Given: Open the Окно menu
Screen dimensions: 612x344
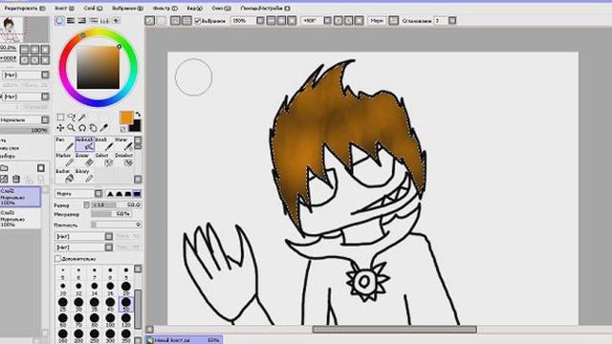Looking at the screenshot, I should click(221, 9).
